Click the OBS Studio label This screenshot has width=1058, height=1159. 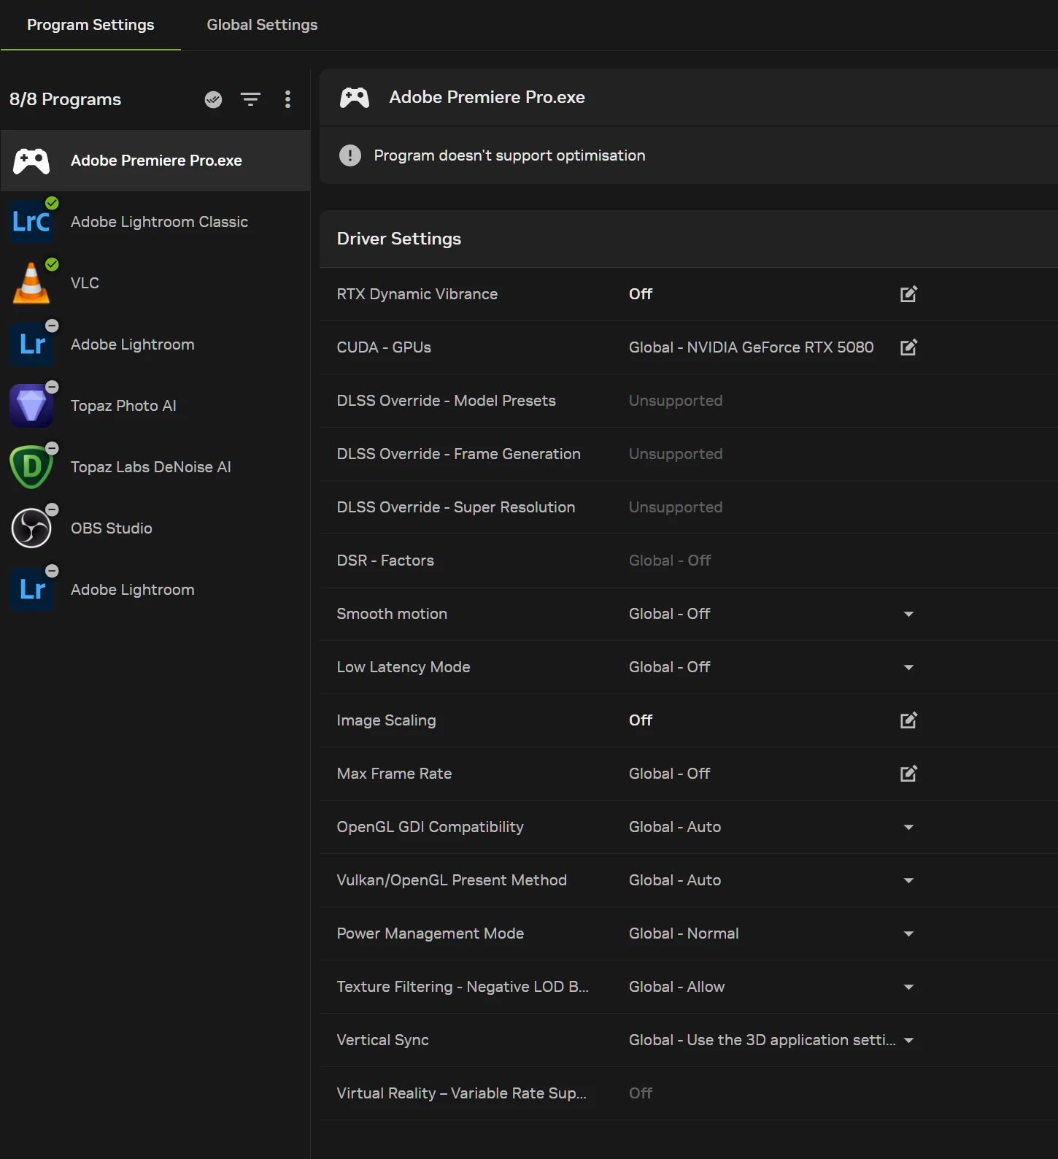(x=112, y=528)
